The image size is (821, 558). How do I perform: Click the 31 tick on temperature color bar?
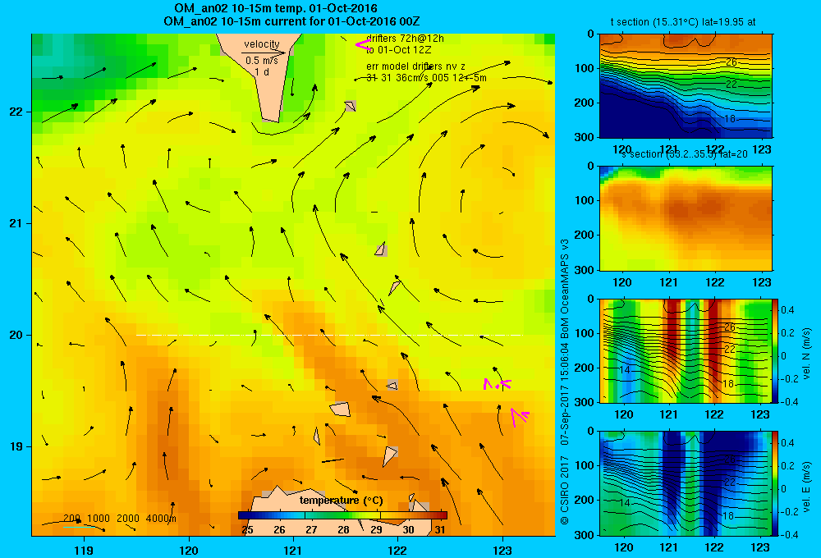440,530
